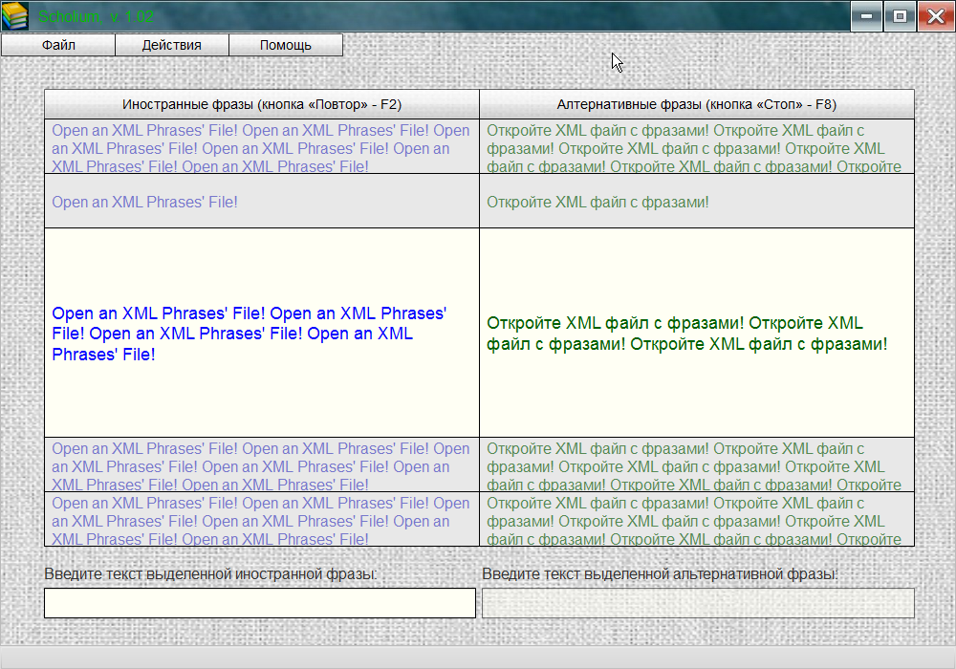Focus the foreign phrase text input field
Screen dimensions: 956x669
pos(260,603)
